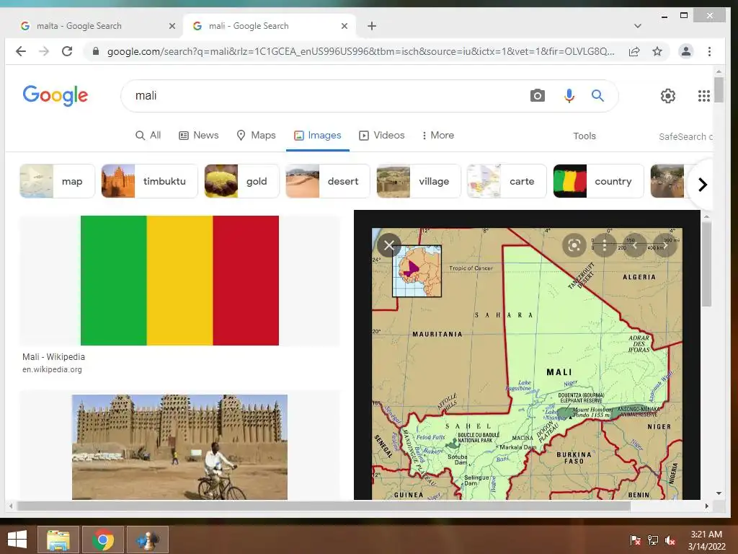View site information via lock icon
The width and height of the screenshot is (738, 554).
pyautogui.click(x=96, y=51)
